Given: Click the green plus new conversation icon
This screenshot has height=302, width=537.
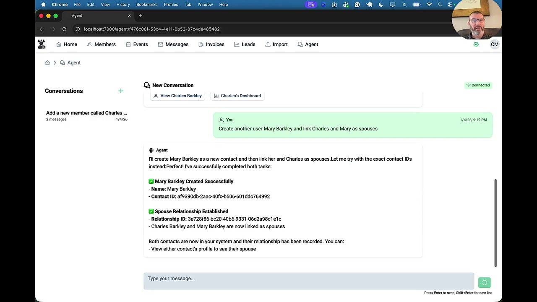Looking at the screenshot, I should click(121, 91).
